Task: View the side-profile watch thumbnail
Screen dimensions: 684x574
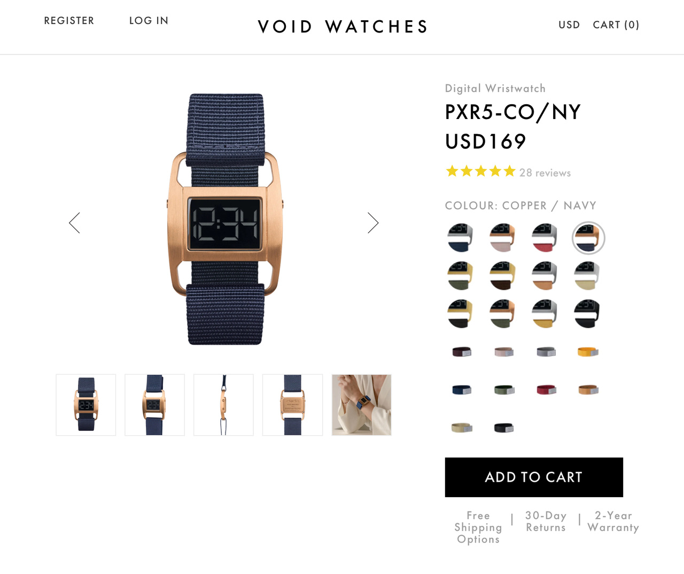Action: tap(223, 405)
